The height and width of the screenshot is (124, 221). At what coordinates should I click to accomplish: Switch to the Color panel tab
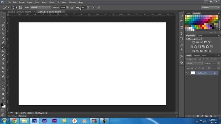(188, 14)
